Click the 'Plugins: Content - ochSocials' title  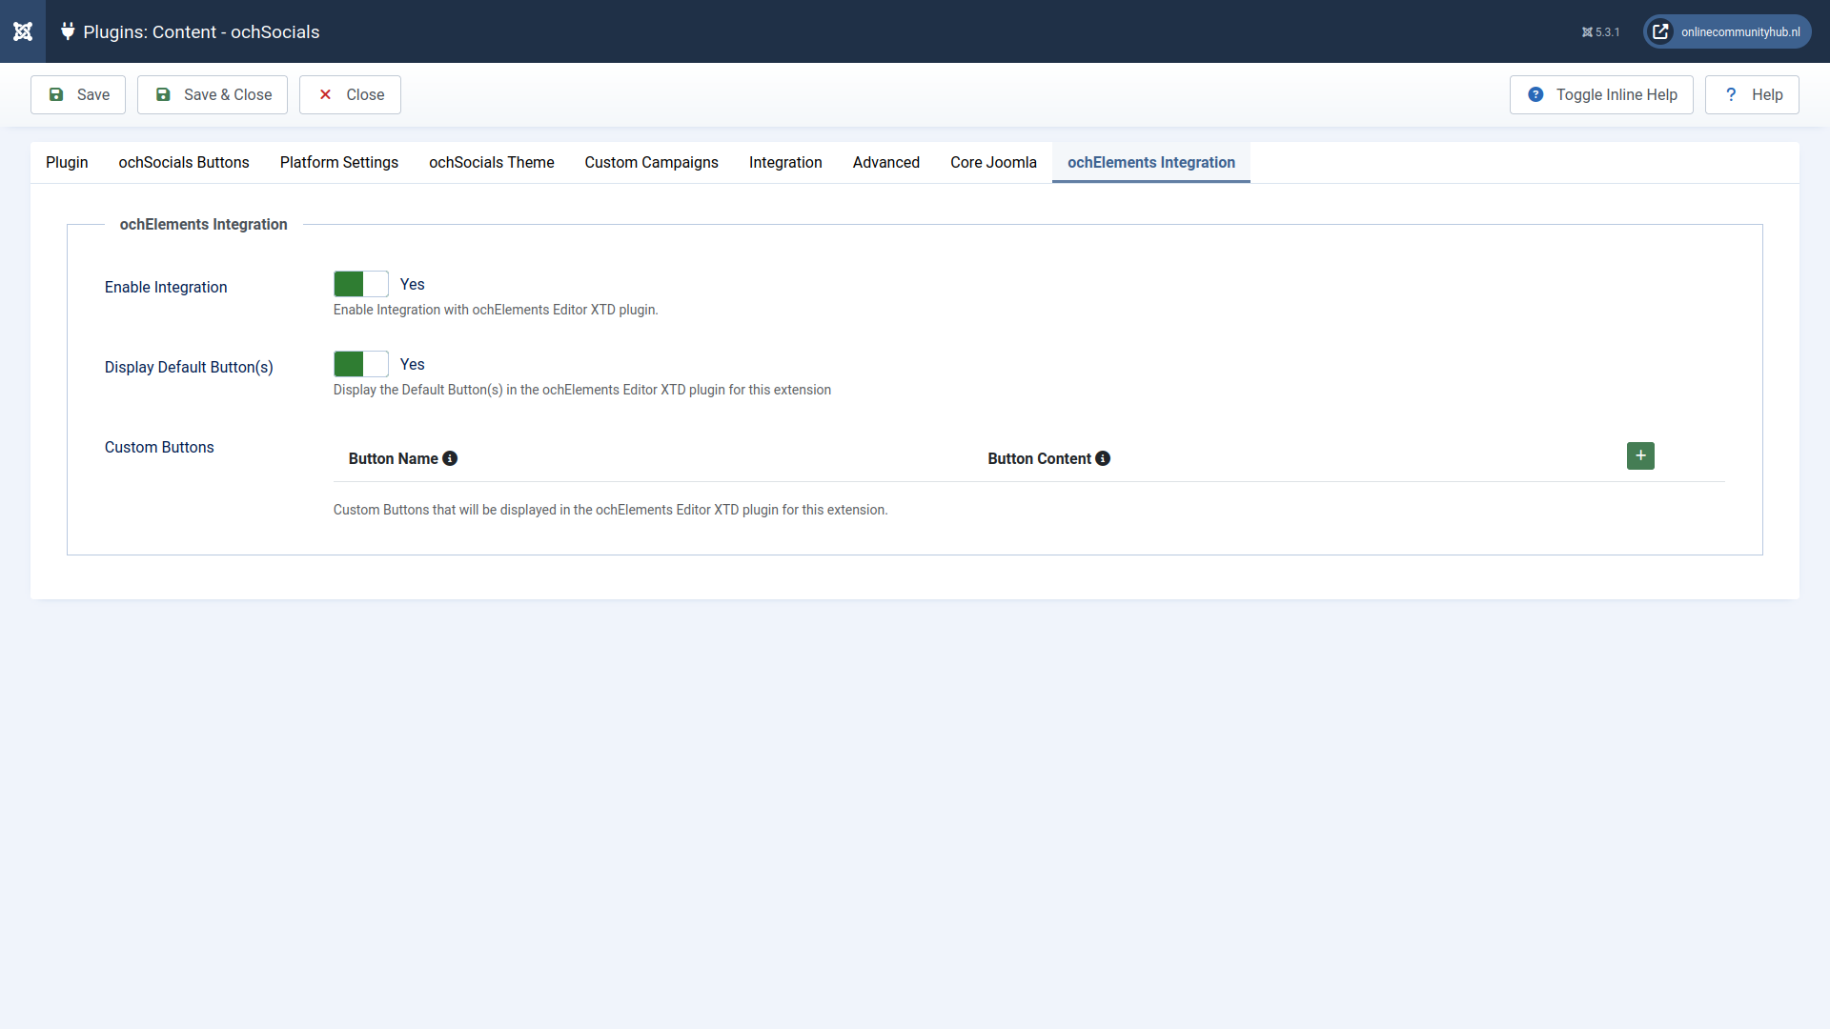click(x=201, y=31)
